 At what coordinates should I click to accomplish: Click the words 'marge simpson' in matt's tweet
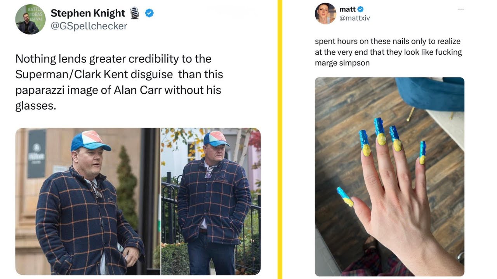pyautogui.click(x=342, y=63)
